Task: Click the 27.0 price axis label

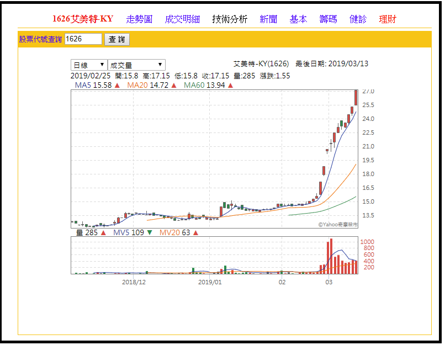Action: point(368,92)
